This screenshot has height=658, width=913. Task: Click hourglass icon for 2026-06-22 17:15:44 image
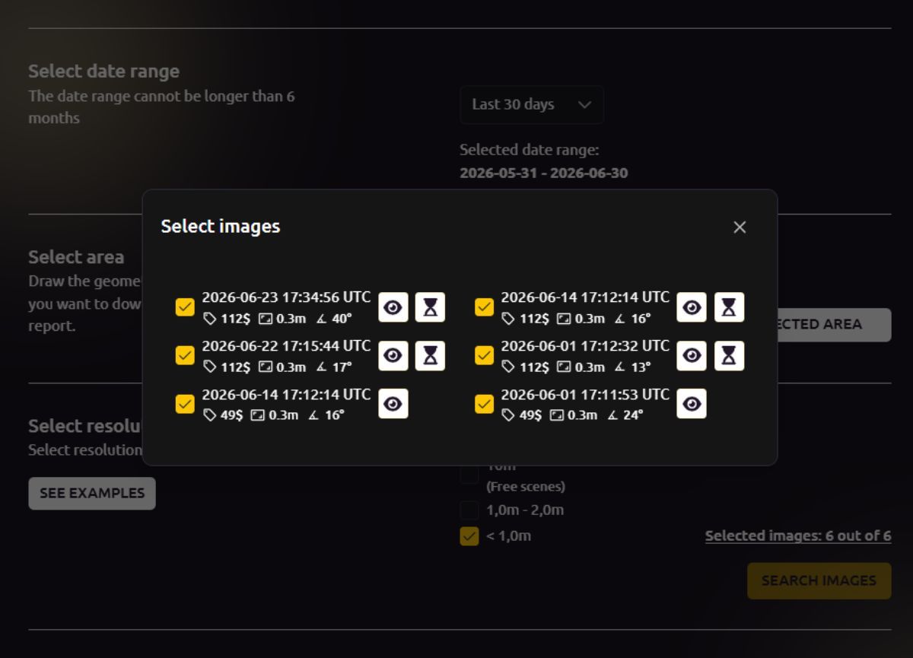pos(431,356)
